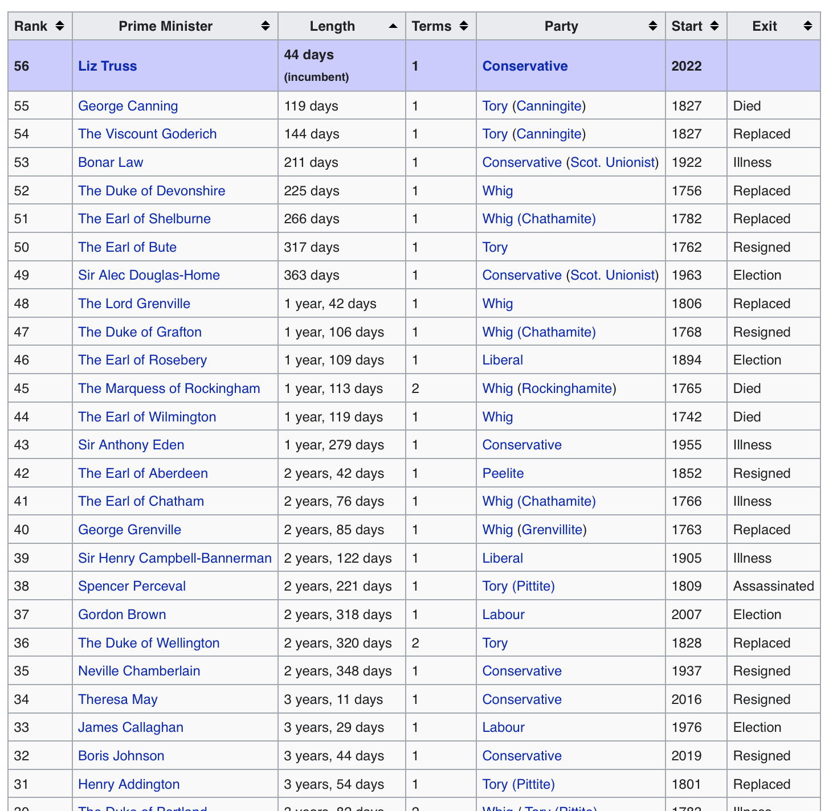Select the '1 year, 279 days' cell

pyautogui.click(x=342, y=445)
